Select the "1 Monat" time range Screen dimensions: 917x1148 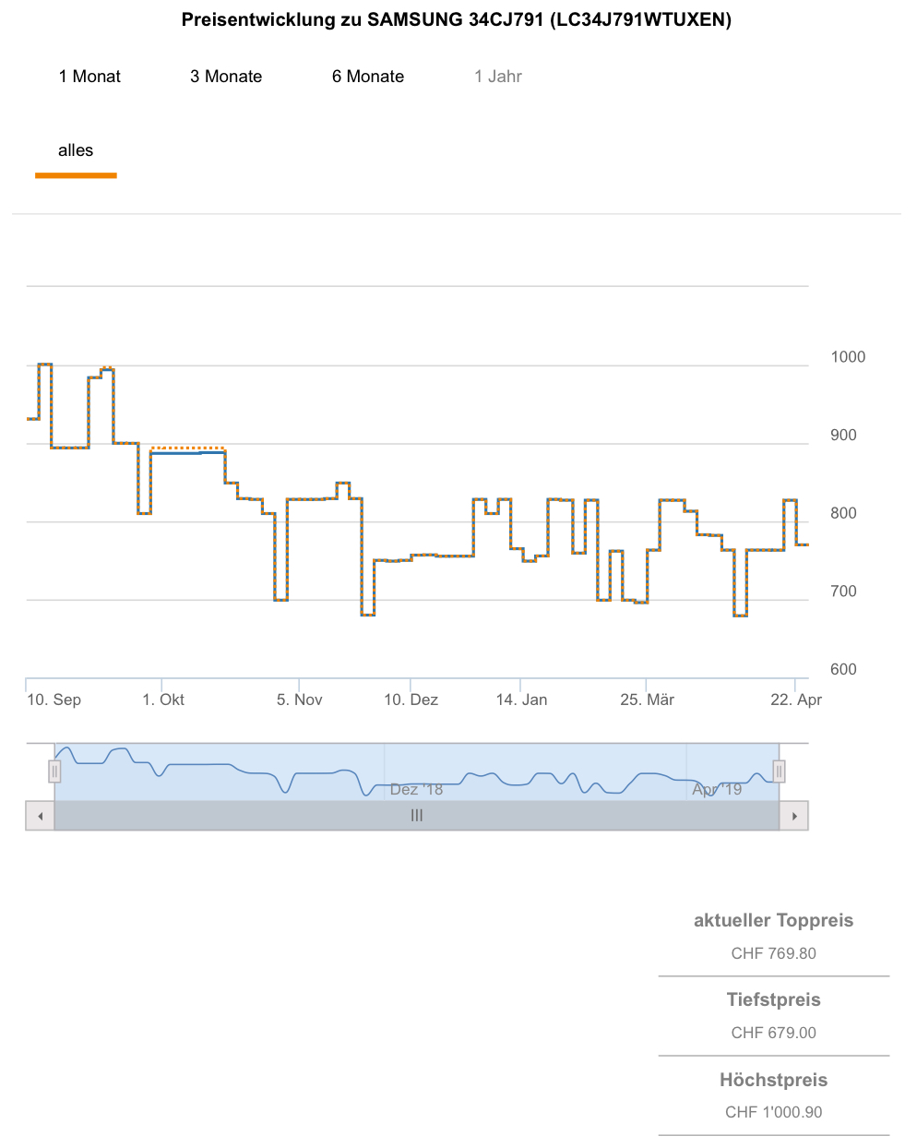point(89,77)
